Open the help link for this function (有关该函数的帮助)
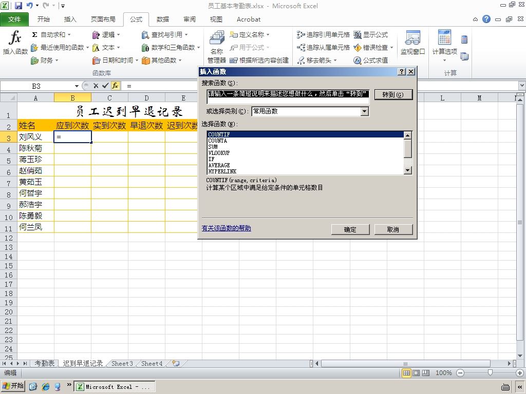 (x=227, y=228)
